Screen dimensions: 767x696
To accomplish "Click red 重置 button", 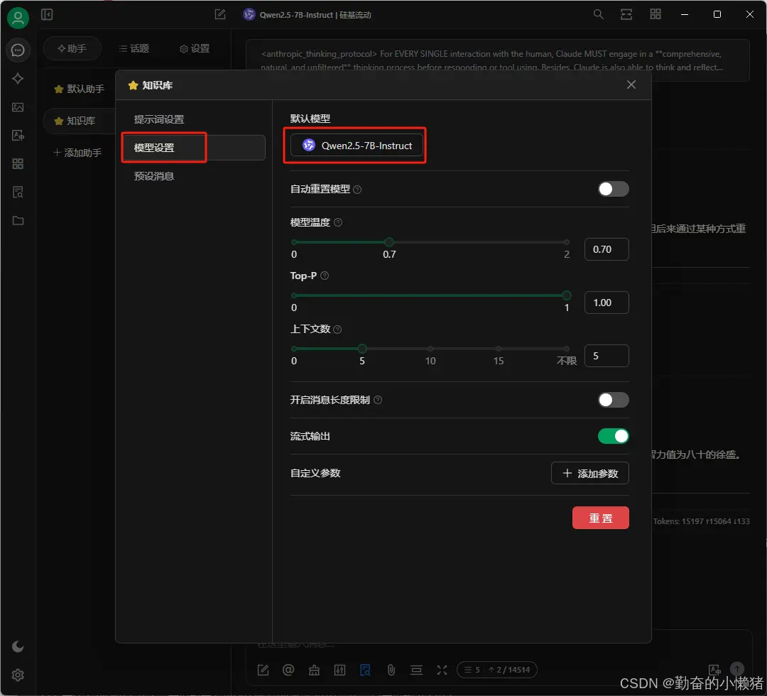I will click(x=601, y=518).
